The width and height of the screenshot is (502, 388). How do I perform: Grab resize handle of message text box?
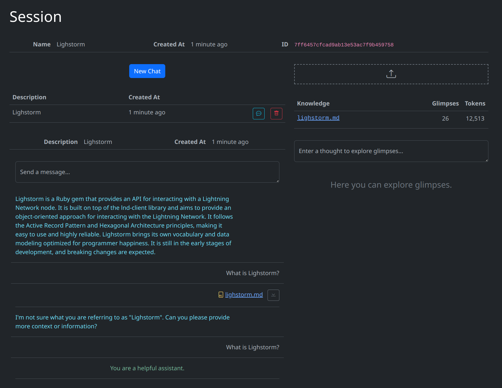click(278, 181)
